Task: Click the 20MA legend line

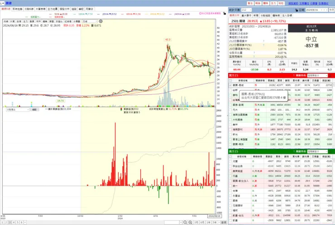Action: click(x=107, y=14)
